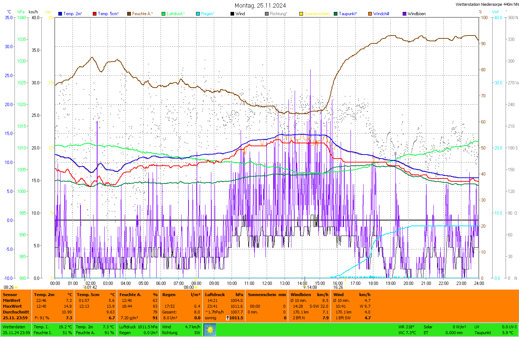Click the sunrise sun icon beside 08:26

[16, 287]
